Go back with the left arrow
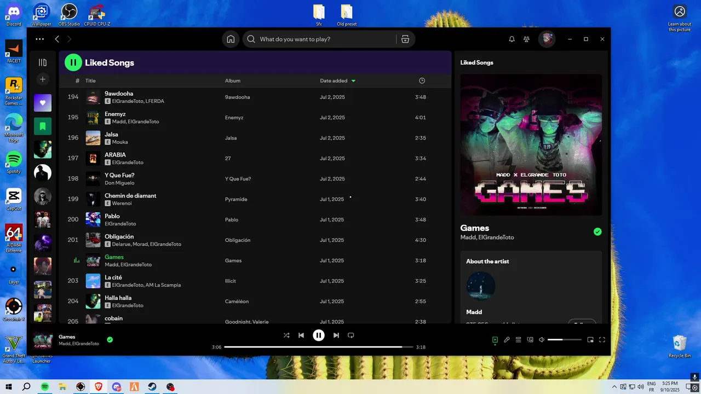This screenshot has width=701, height=394. click(x=57, y=39)
